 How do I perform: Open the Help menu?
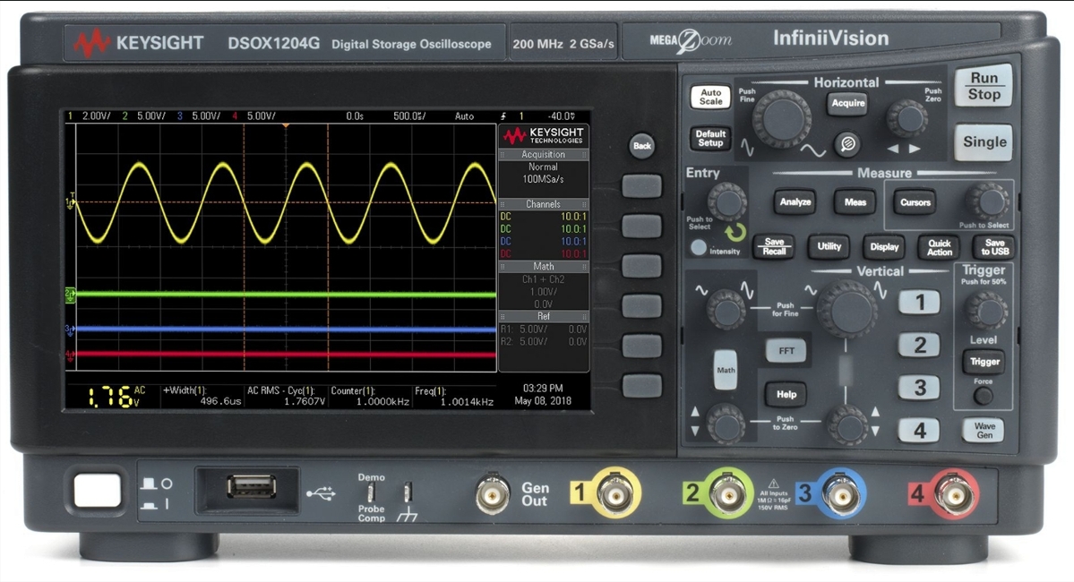click(x=786, y=395)
